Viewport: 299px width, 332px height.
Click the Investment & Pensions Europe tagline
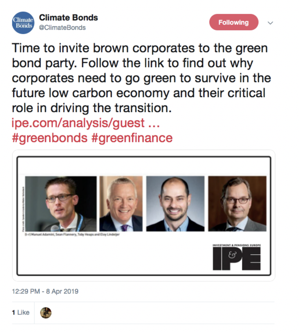click(237, 245)
